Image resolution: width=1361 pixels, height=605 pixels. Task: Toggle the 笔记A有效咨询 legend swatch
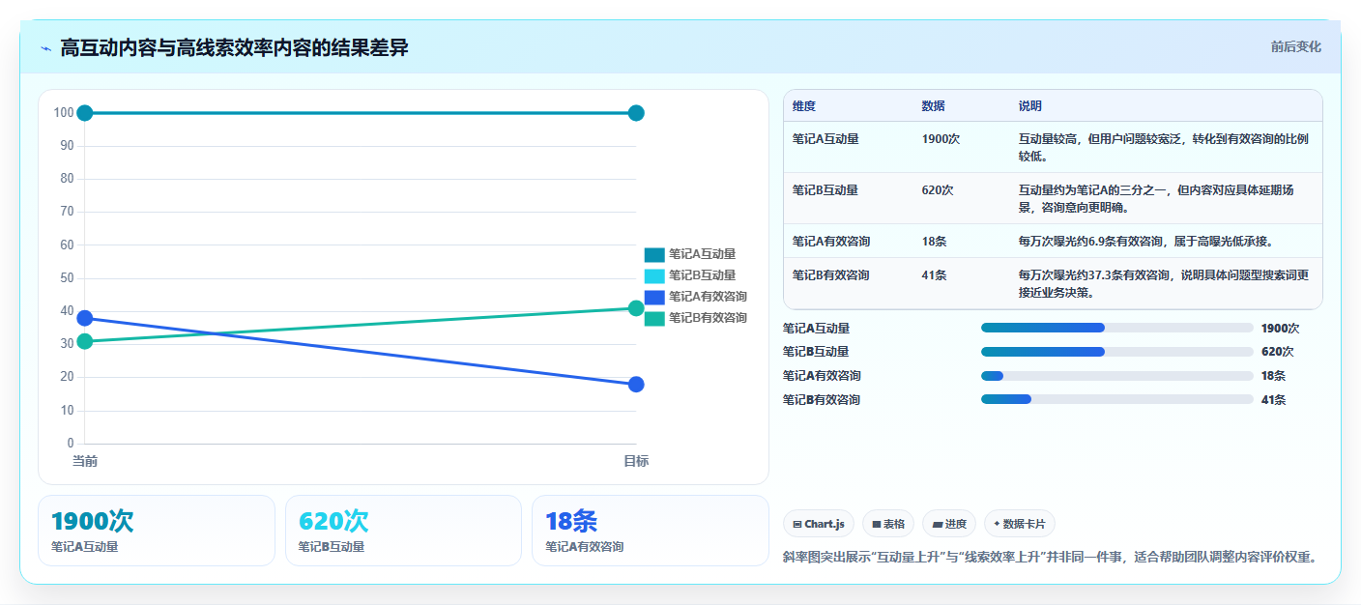[x=654, y=297]
